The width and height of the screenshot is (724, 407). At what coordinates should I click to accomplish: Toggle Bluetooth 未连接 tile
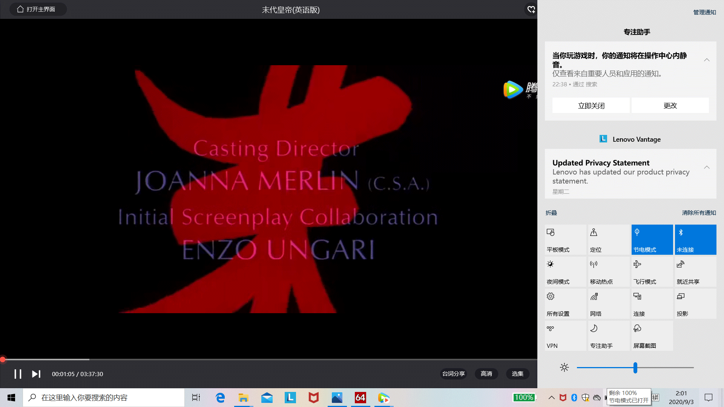[x=695, y=240]
